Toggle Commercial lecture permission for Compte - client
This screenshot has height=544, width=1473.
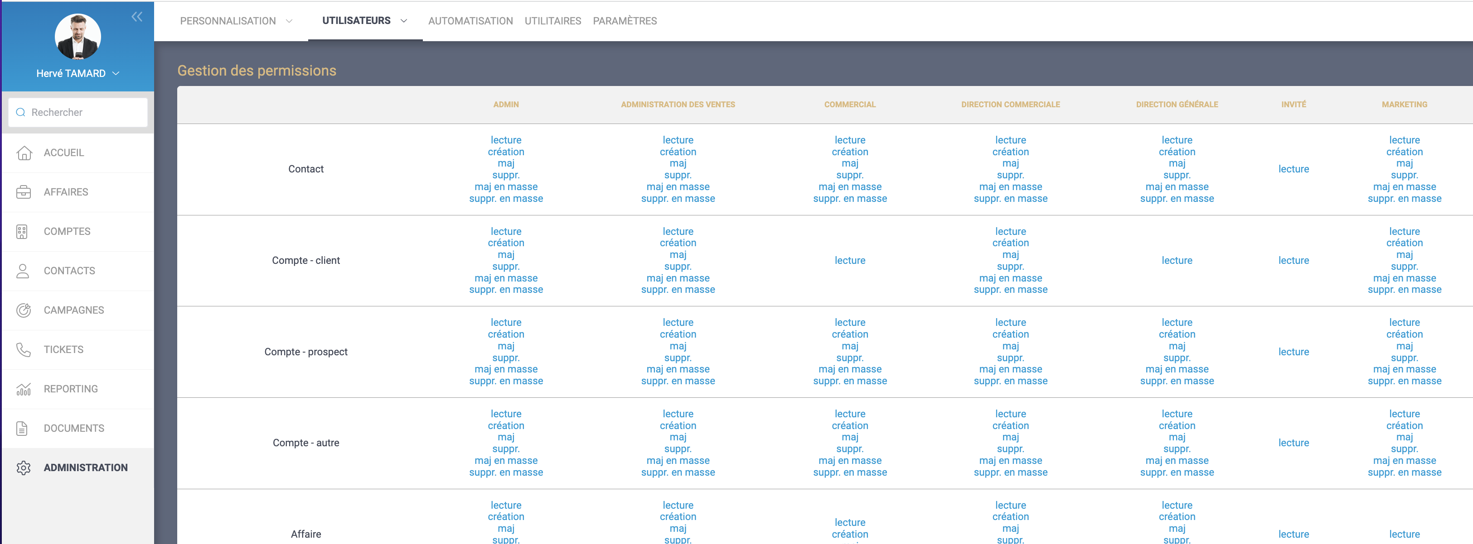click(x=850, y=260)
